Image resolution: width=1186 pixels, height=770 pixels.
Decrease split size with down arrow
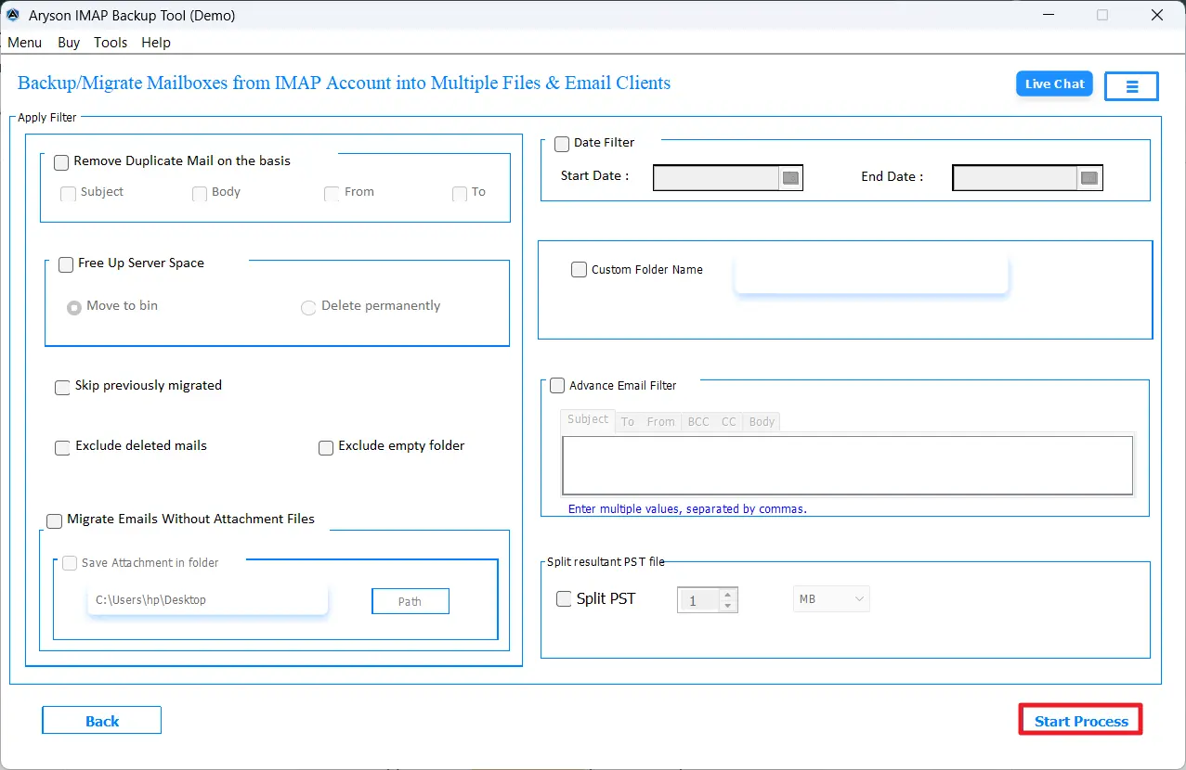728,606
